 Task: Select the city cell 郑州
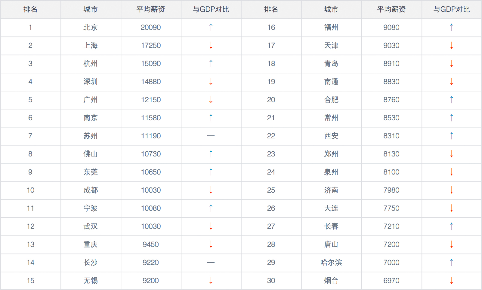tap(331, 154)
